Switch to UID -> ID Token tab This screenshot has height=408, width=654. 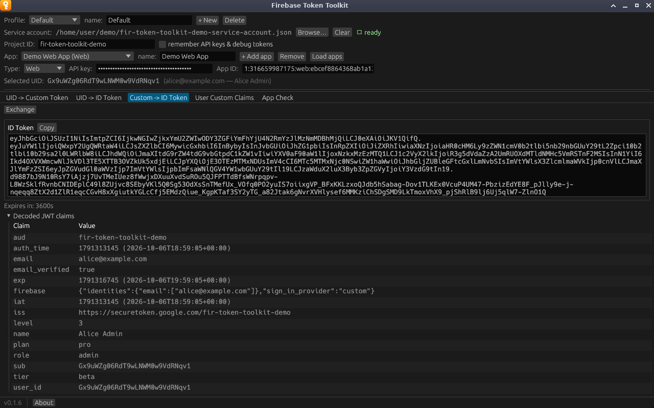point(99,97)
